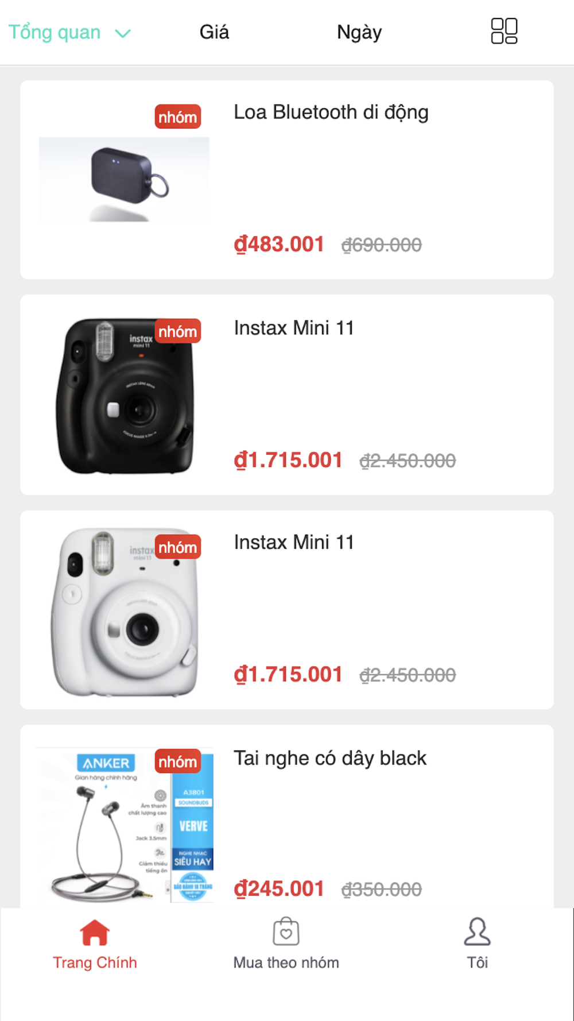
Task: Click nhóm badge on white Instax camera
Action: point(178,547)
